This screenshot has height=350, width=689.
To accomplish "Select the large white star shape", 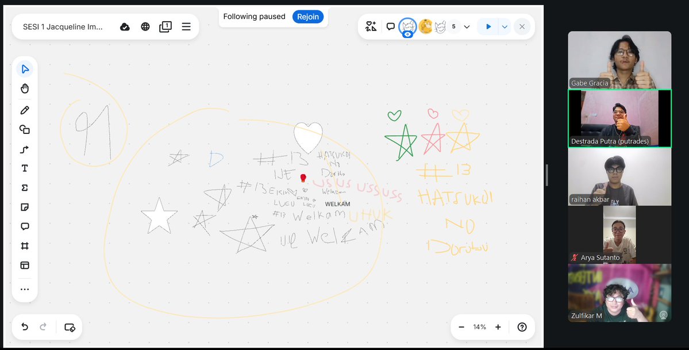I will 159,216.
